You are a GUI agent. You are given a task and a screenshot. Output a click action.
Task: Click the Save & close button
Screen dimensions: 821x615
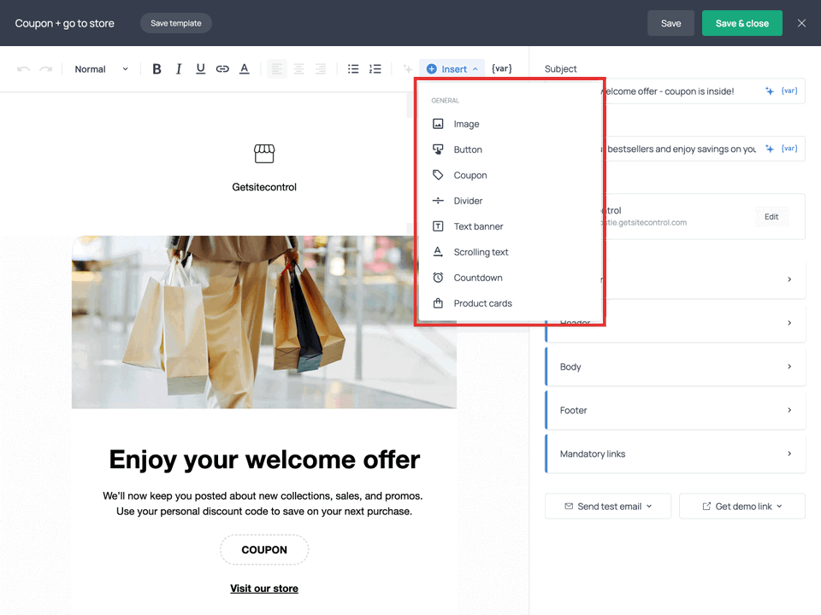tap(741, 23)
